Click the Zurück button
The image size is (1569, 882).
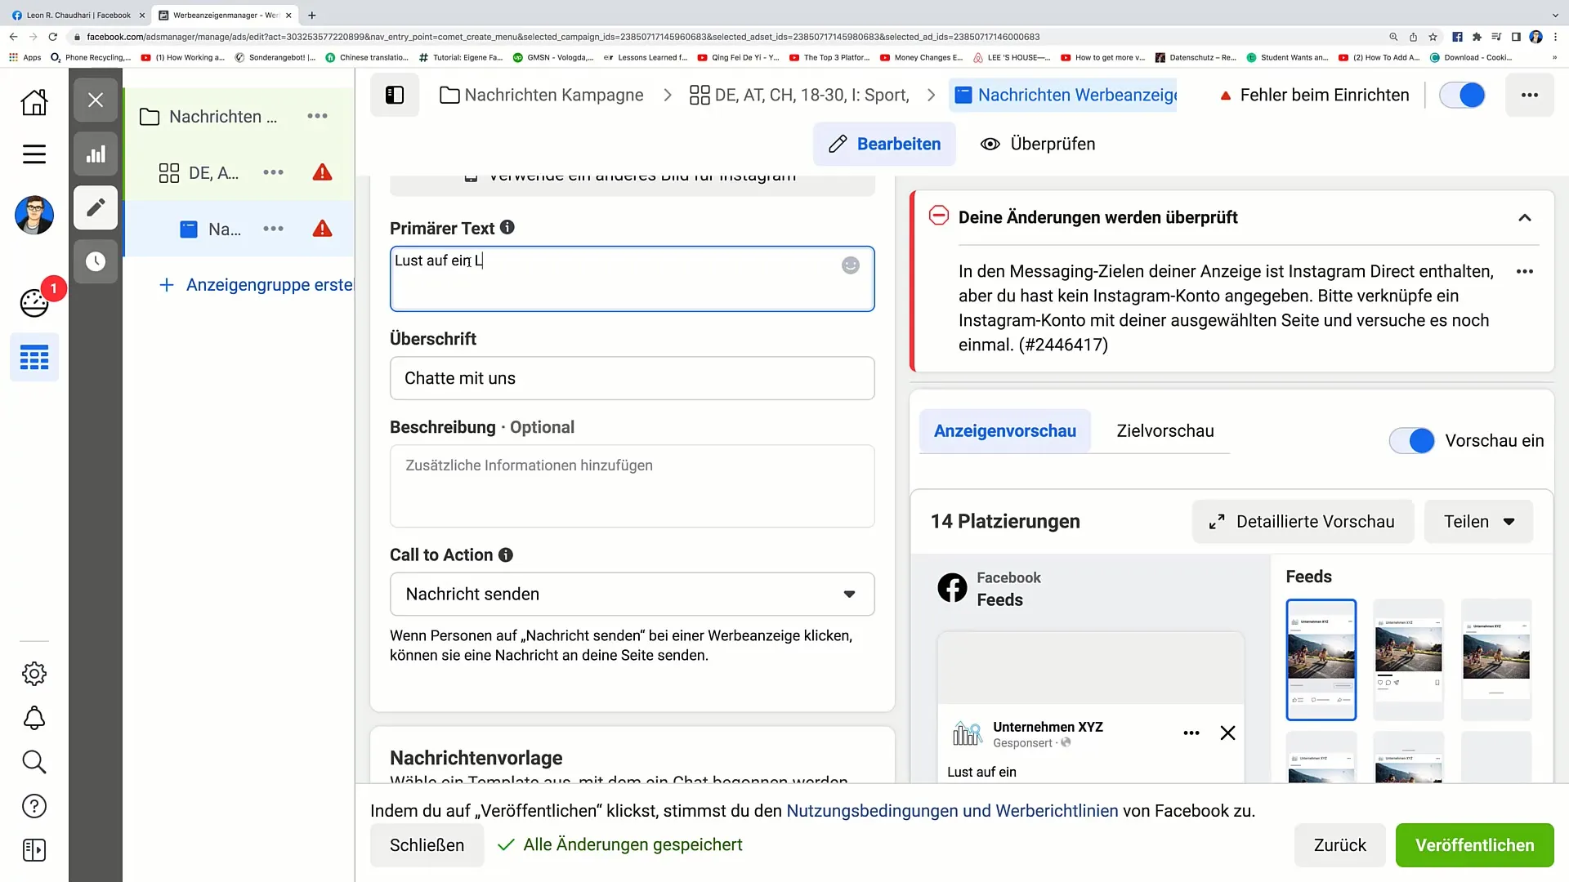[x=1339, y=845]
